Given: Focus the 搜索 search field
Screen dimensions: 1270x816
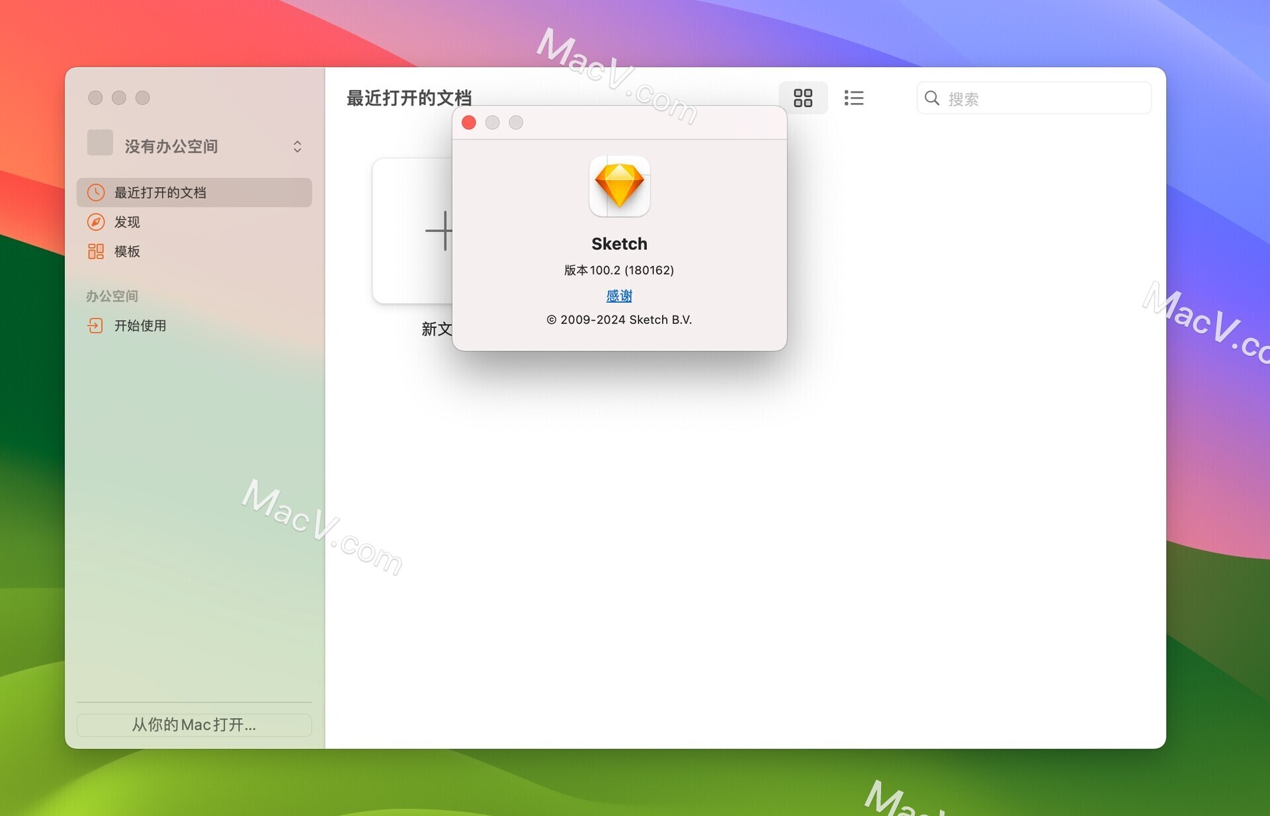Looking at the screenshot, I should [1034, 98].
